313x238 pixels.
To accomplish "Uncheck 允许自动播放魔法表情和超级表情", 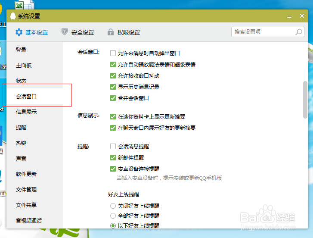I will tap(113, 65).
